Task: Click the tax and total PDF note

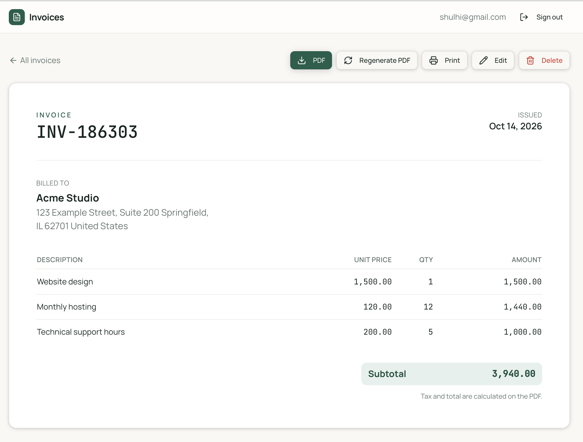Action: 481,396
